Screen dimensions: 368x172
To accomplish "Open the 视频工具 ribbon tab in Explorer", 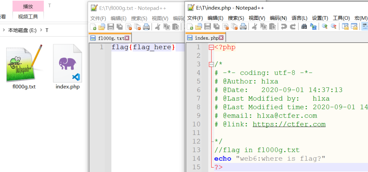I will click(x=28, y=16).
